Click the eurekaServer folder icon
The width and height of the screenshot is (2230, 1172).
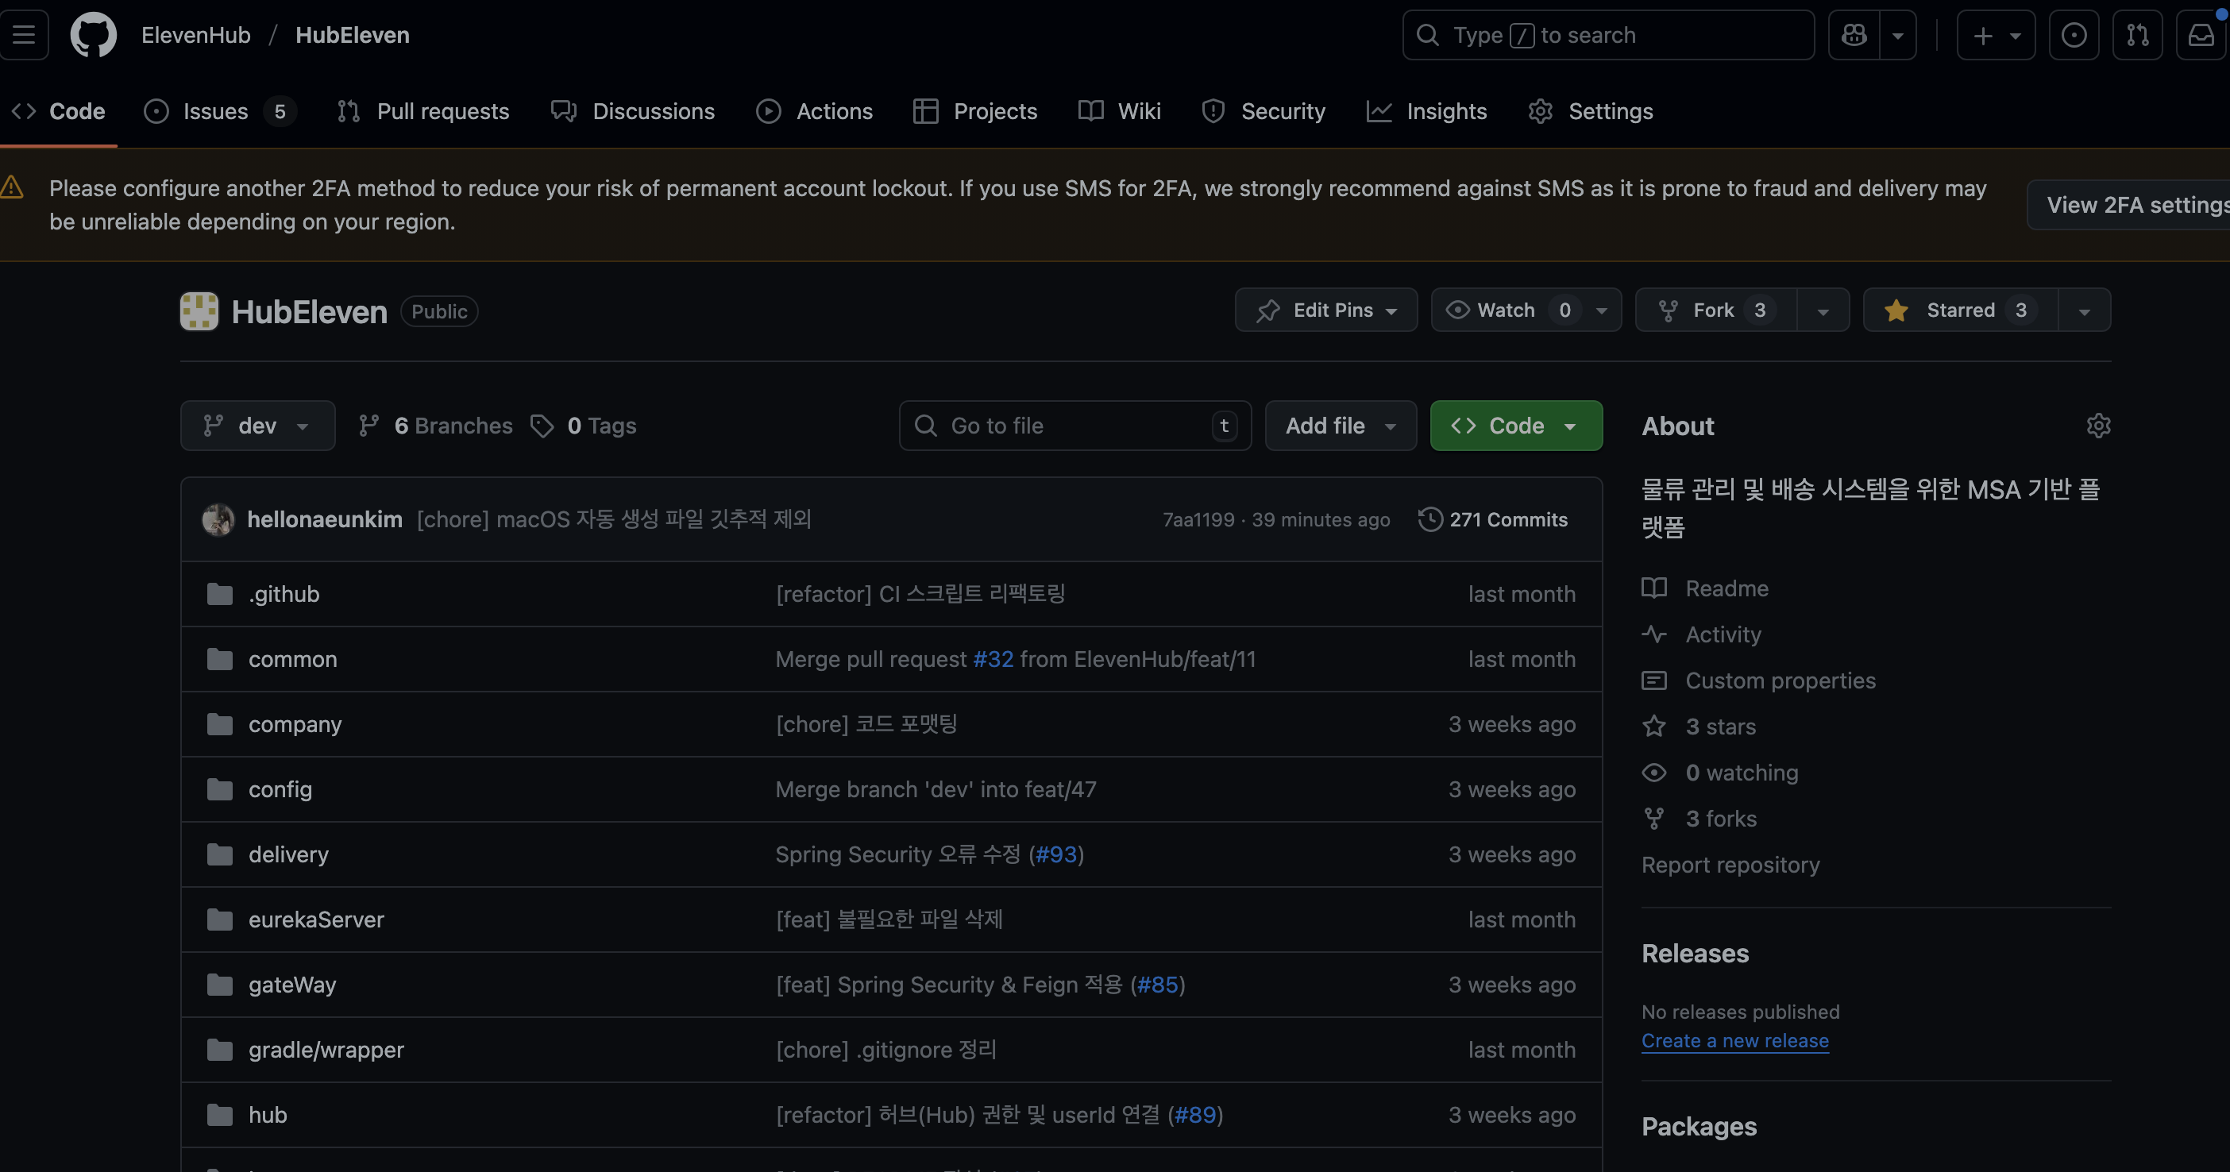point(220,919)
